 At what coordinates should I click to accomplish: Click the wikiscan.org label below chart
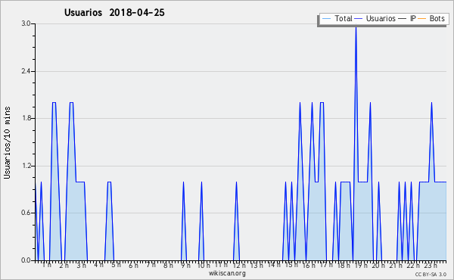227,273
